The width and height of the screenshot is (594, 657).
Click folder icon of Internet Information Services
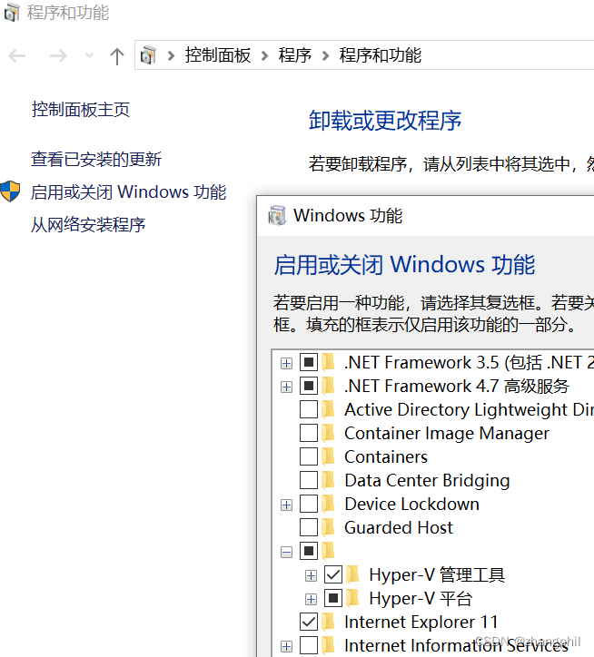coord(329,645)
